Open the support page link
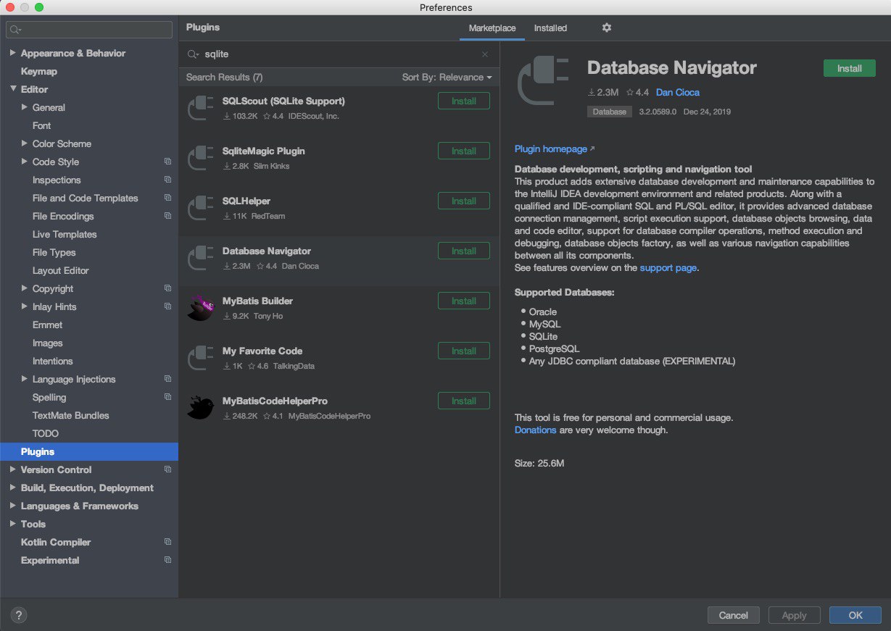The height and width of the screenshot is (631, 891). [668, 267]
